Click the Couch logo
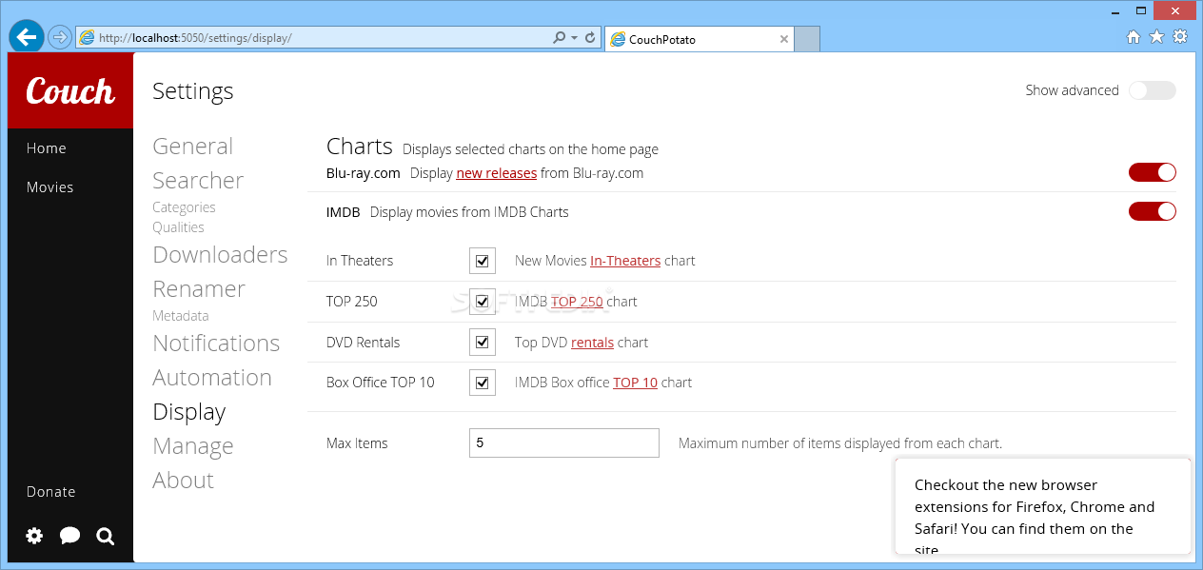1203x570 pixels. tap(70, 90)
